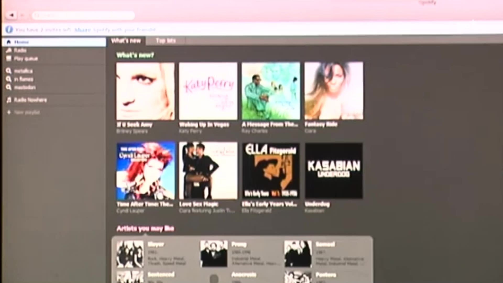Click the Sentenced artist name
The height and width of the screenshot is (283, 503).
161,275
